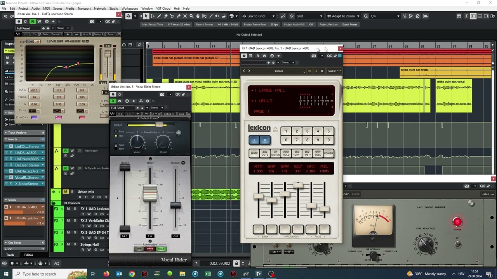The image size is (497, 279).
Task: Toggle Read automation on Rider Fader track
Action: point(66,151)
